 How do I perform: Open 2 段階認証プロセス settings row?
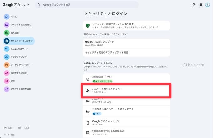(126, 79)
